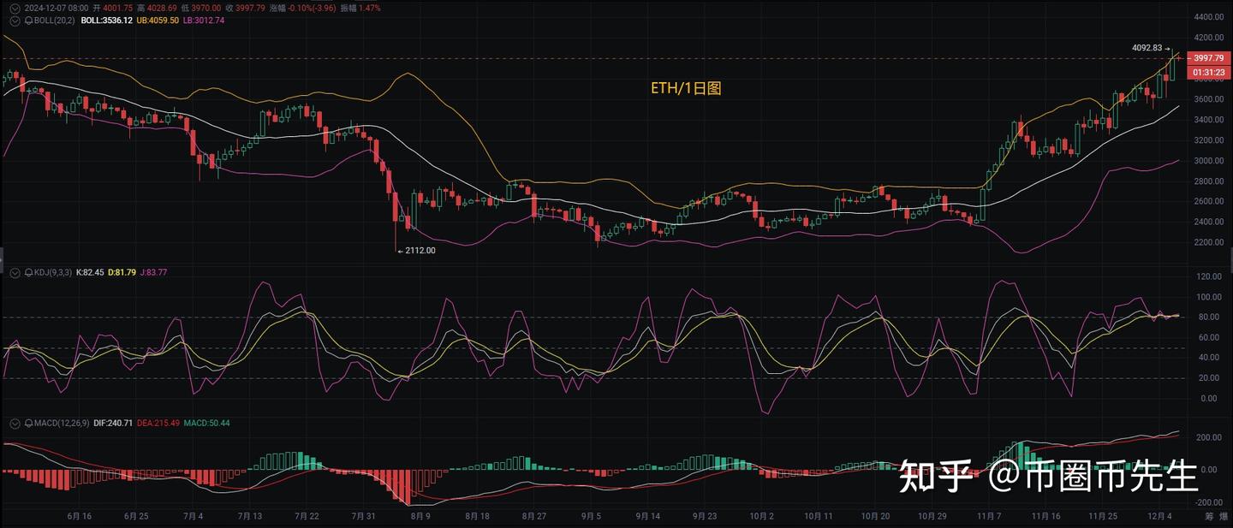This screenshot has width=1233, height=528.
Task: Click the low price value 3970.00
Action: (x=208, y=7)
